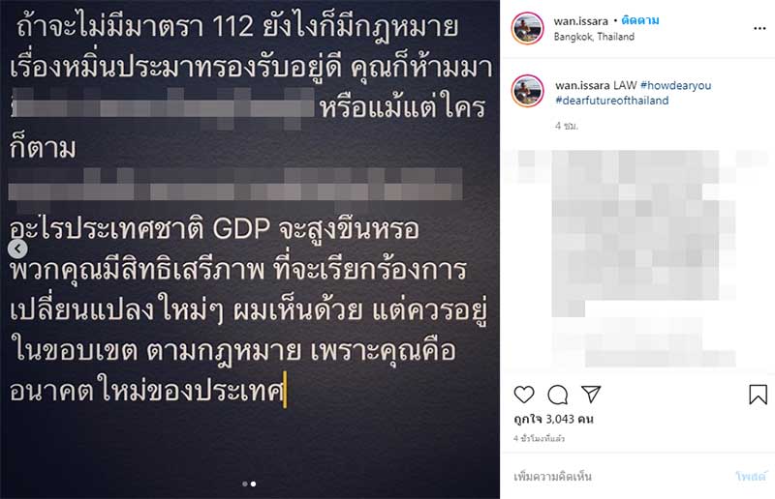Open wan.issara avatar beside the caption

pos(527,91)
